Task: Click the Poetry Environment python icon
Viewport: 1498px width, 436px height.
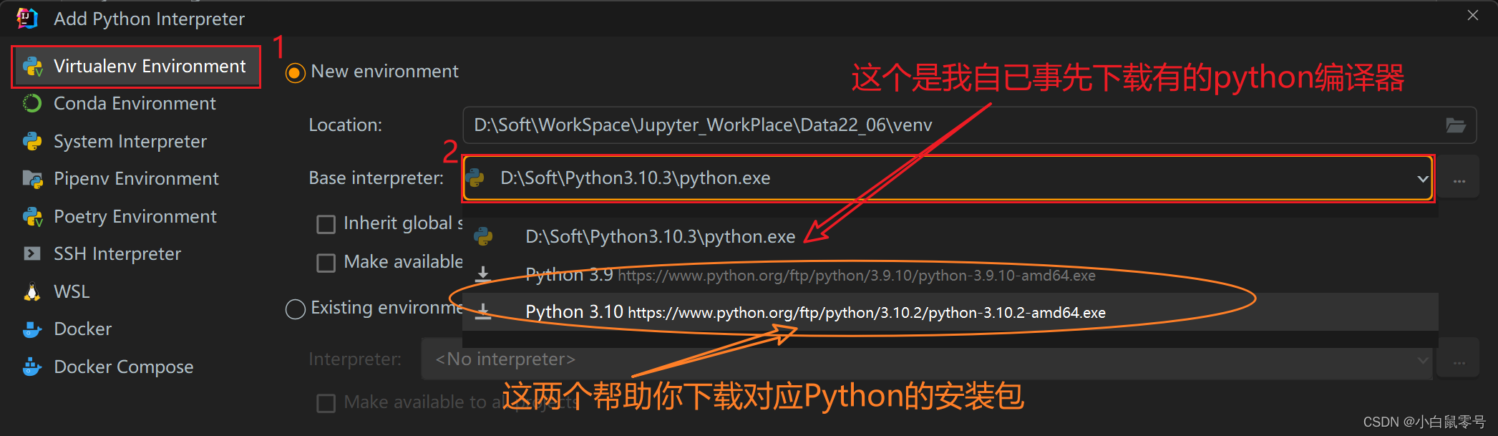Action: tap(32, 217)
